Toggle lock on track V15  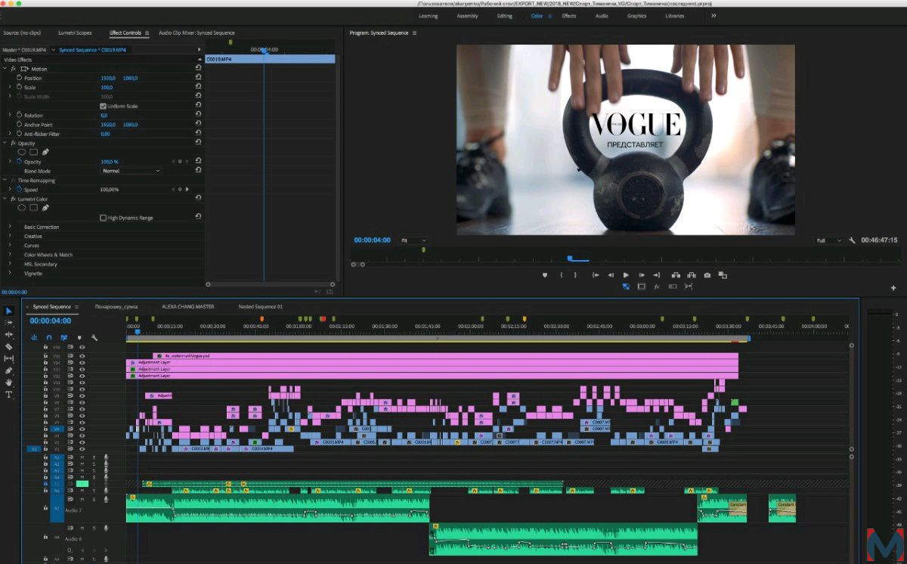click(45, 356)
